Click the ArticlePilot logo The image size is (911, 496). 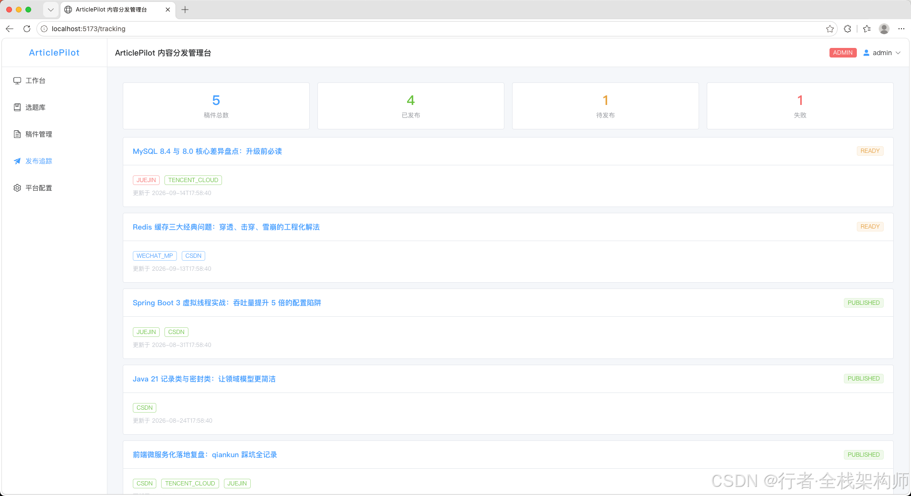(54, 53)
